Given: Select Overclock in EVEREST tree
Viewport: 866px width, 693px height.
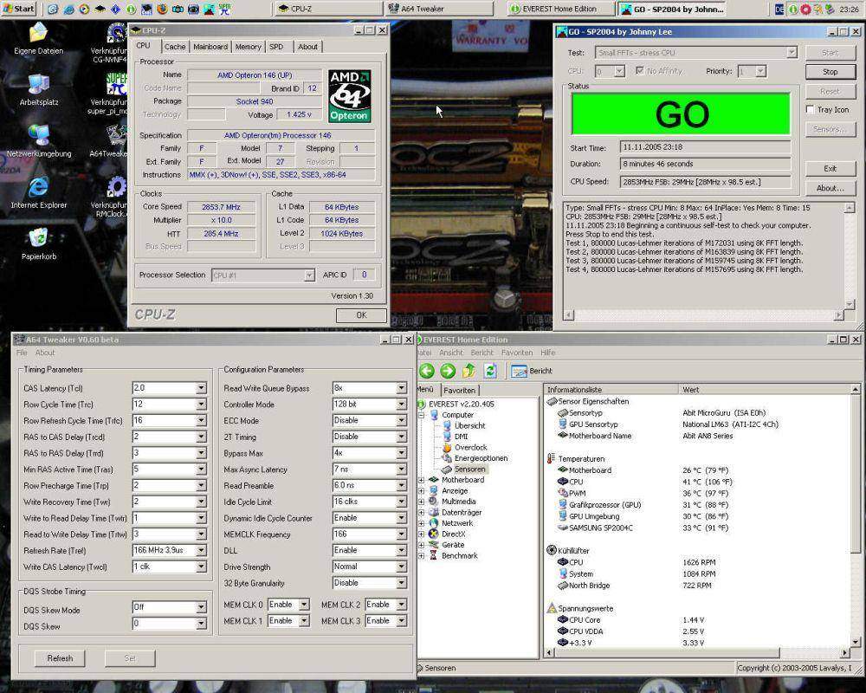Looking at the screenshot, I should [470, 447].
